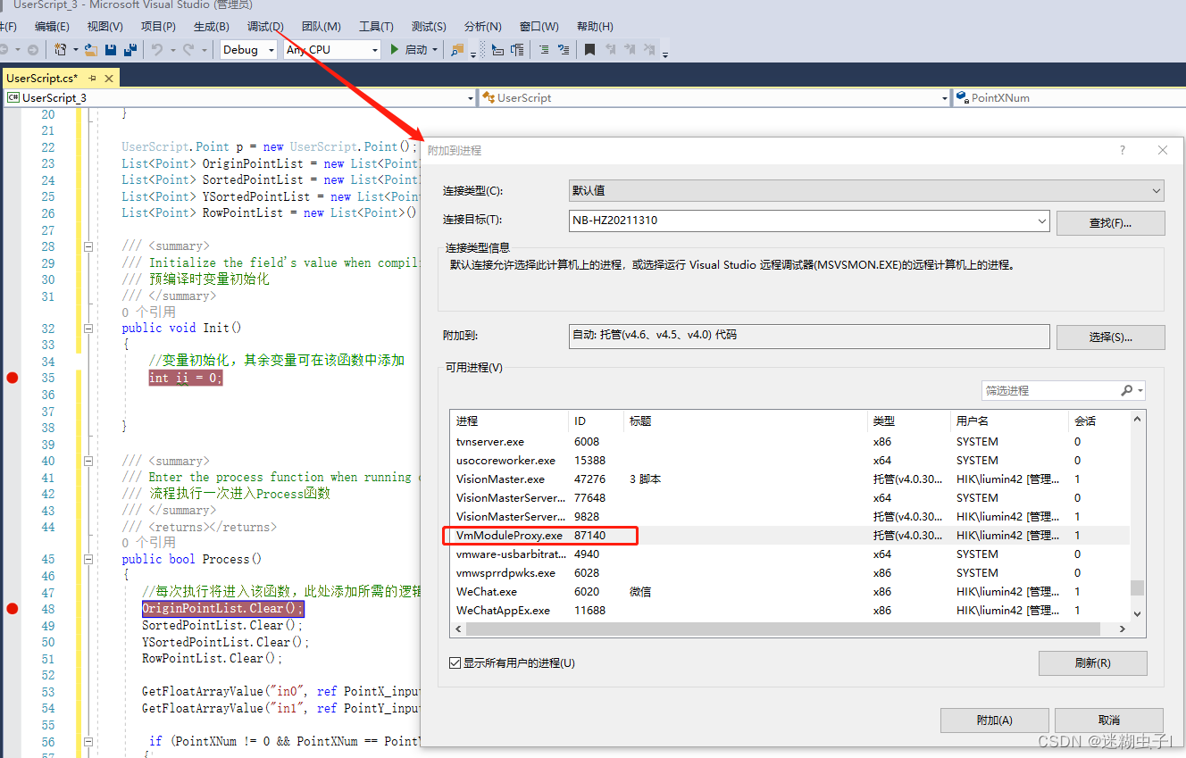Click the down arrow of the process list scrollbar
The width and height of the screenshot is (1186, 758).
tap(1137, 614)
